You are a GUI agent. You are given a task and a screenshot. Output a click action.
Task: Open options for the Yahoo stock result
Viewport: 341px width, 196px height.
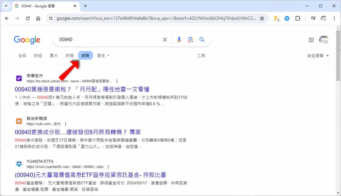[117, 81]
